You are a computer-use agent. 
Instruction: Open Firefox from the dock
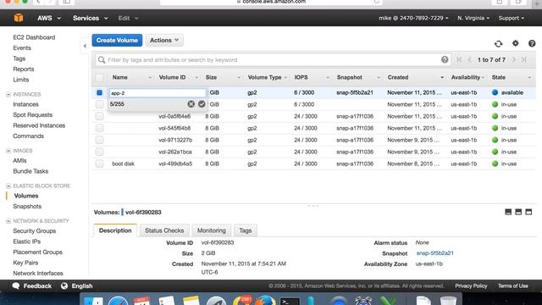pyautogui.click(x=265, y=300)
